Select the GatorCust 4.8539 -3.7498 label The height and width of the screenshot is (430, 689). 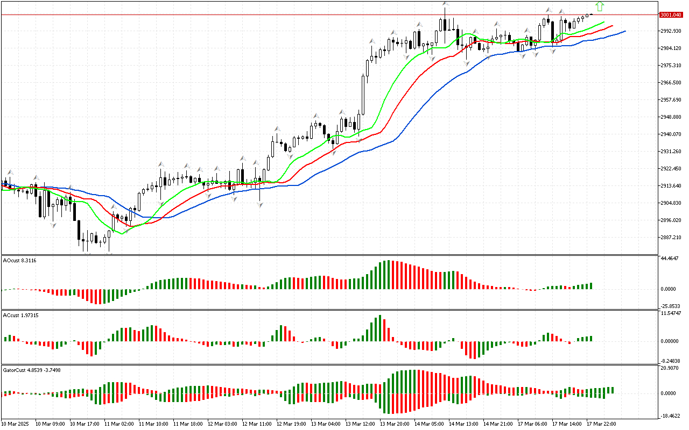(32, 370)
